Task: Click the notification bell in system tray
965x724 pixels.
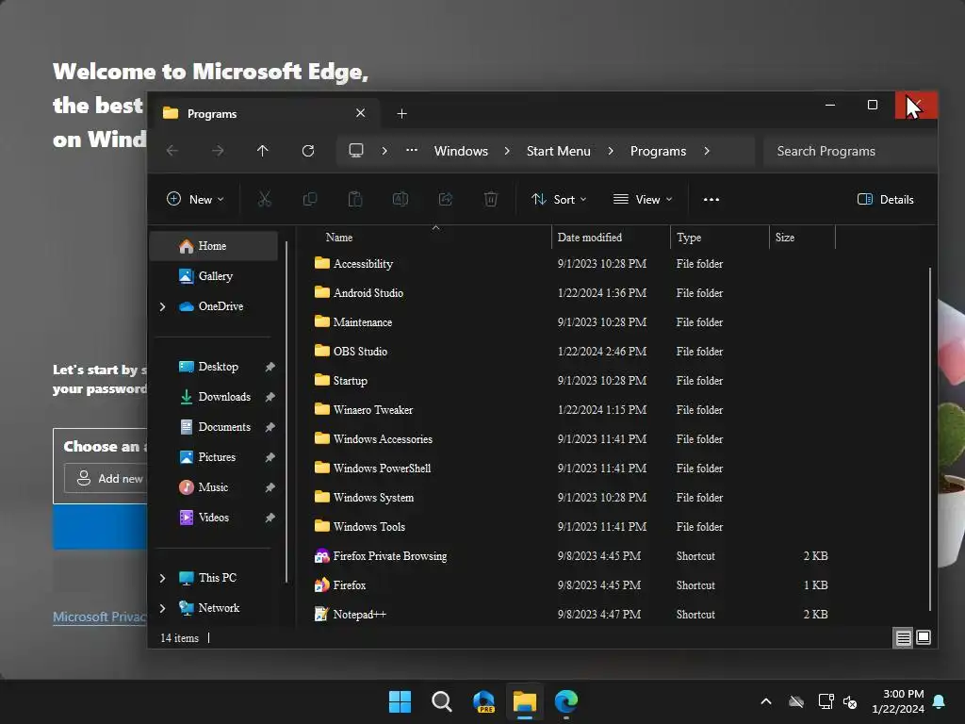Action: (939, 701)
